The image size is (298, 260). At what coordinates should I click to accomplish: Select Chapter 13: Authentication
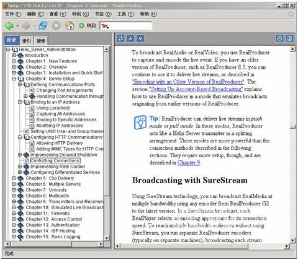tap(53, 225)
